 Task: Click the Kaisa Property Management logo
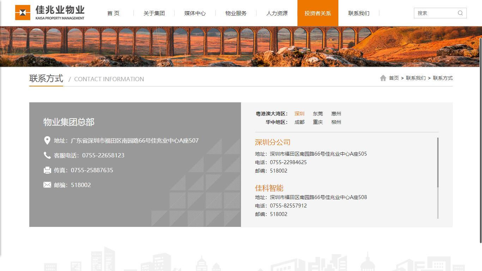pyautogui.click(x=50, y=13)
